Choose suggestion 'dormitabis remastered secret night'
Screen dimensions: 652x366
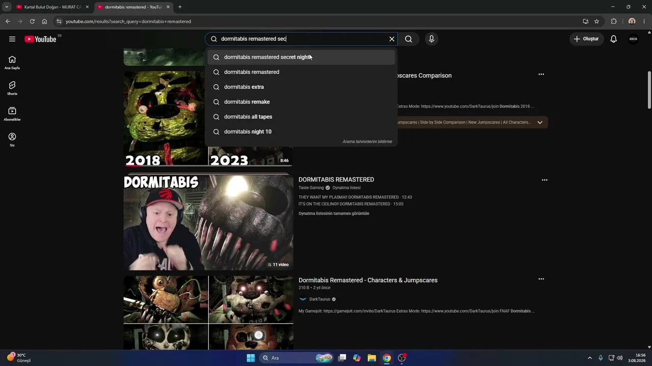coord(301,57)
